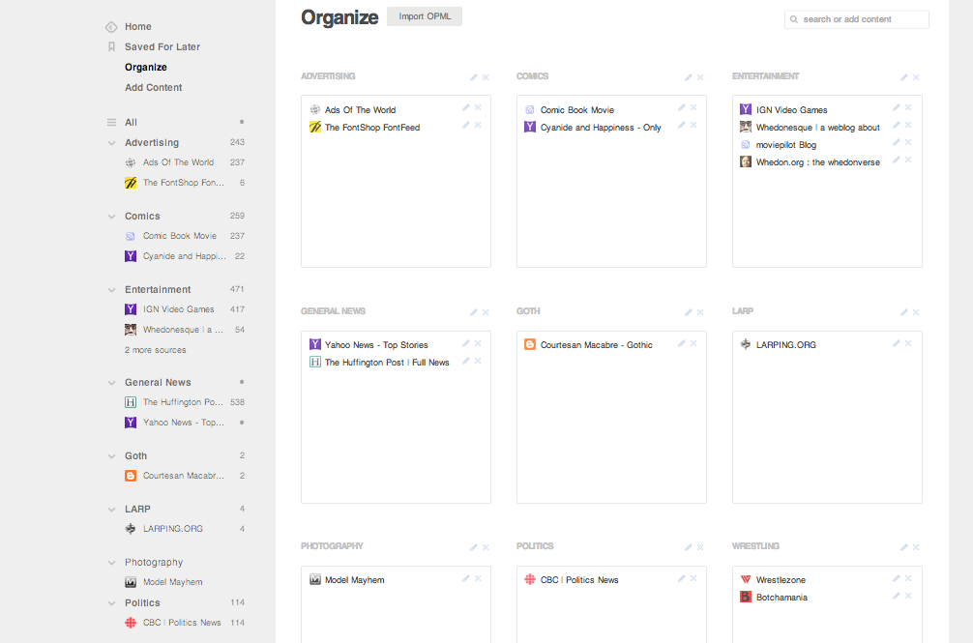Open the Organize page in sidebar
Image resolution: width=973 pixels, height=643 pixels.
146,68
